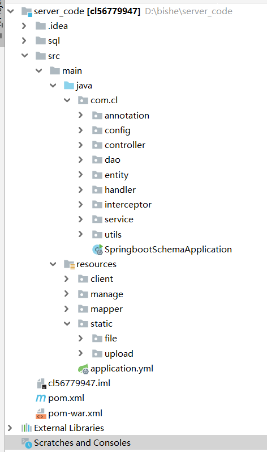
Task: Select the sql folder
Action: pyautogui.click(x=54, y=41)
